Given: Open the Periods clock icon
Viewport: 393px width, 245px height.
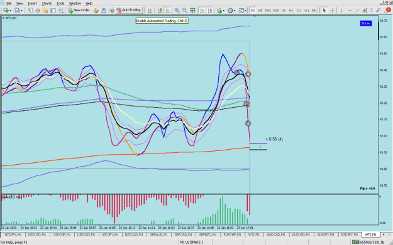Looking at the screenshot, I should 230,10.
